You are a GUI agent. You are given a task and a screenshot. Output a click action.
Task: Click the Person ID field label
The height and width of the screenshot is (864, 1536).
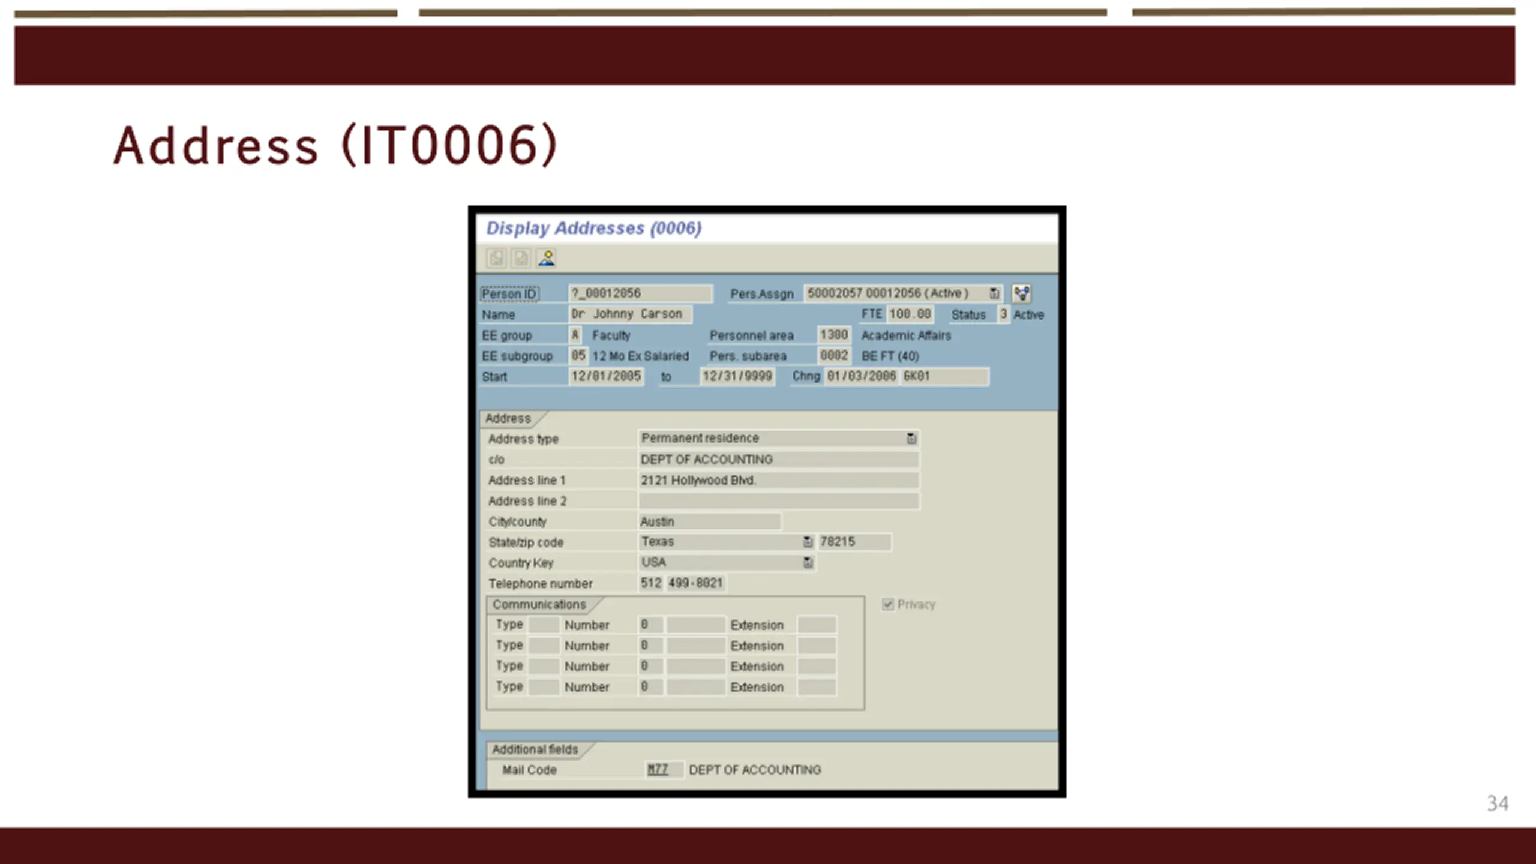509,293
